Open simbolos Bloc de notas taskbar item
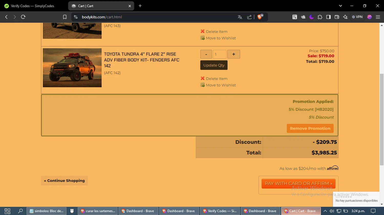This screenshot has height=215, width=384. pos(47,211)
